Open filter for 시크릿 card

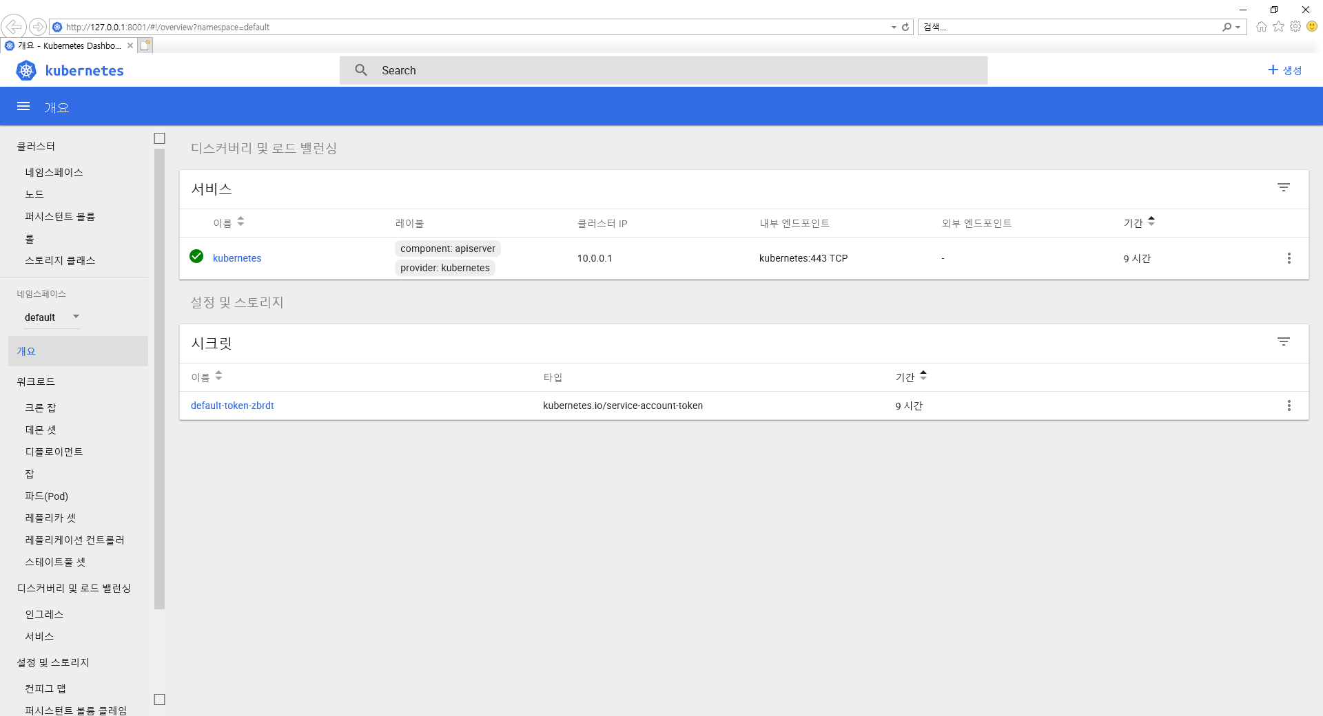click(1284, 341)
